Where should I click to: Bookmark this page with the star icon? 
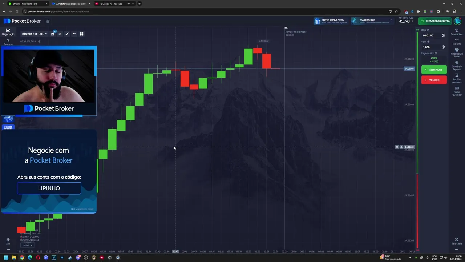pyautogui.click(x=396, y=11)
